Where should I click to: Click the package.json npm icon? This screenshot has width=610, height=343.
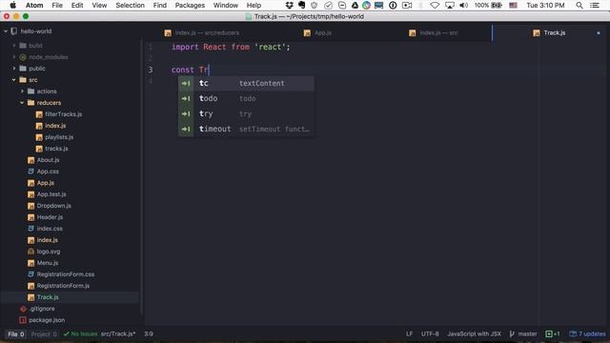click(23, 320)
